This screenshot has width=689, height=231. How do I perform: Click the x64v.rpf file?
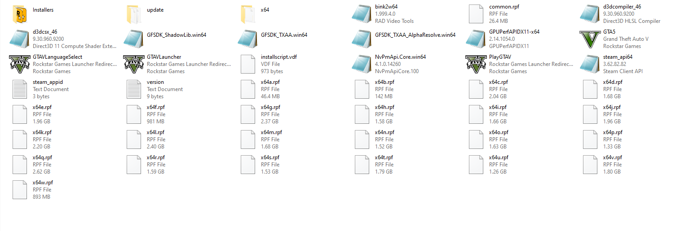pyautogui.click(x=603, y=165)
